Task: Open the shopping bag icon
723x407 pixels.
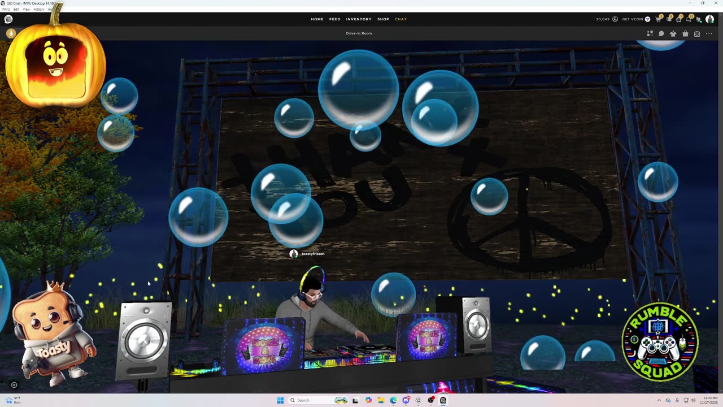Action: point(685,34)
